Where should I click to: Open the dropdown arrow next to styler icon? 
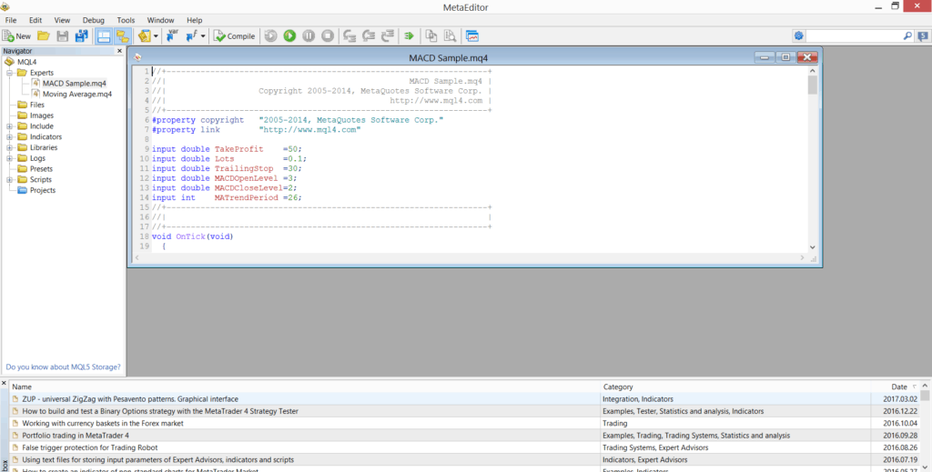pos(156,36)
